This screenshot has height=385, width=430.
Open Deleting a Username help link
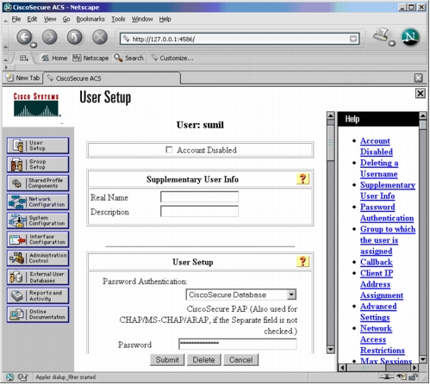click(x=379, y=169)
